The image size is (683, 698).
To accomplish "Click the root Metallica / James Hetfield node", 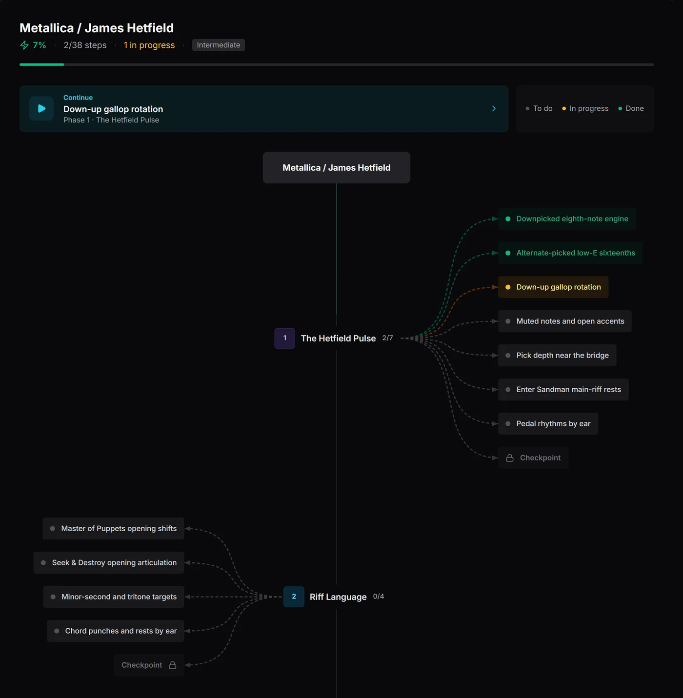I will coord(337,167).
